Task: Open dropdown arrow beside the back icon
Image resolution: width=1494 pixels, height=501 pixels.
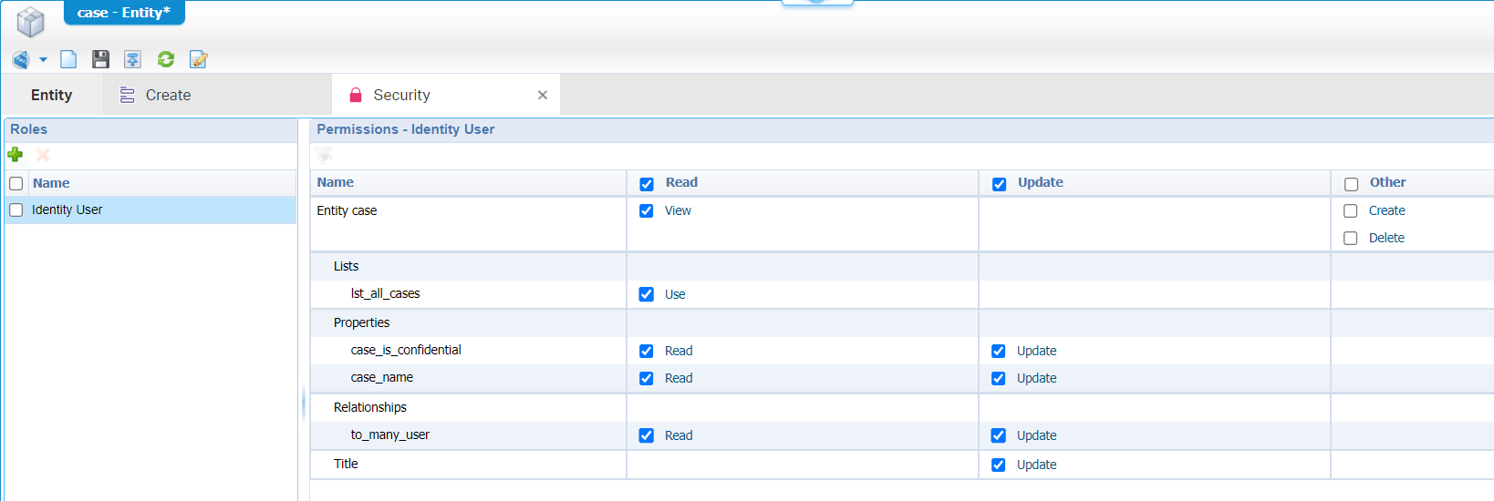Action: click(43, 60)
